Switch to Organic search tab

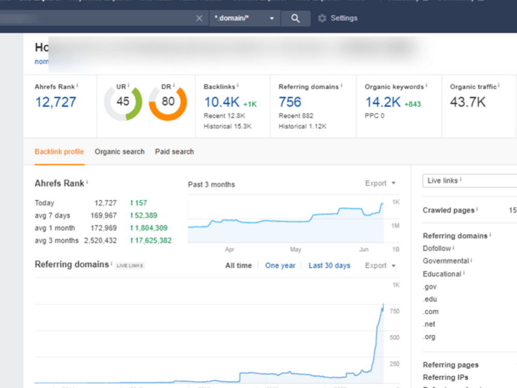(x=120, y=152)
